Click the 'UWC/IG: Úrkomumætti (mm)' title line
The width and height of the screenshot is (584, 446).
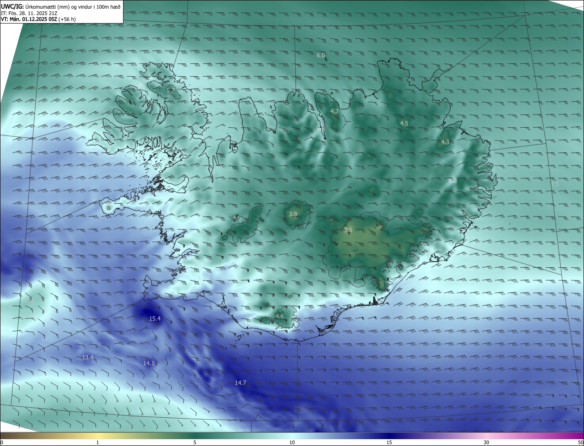coord(61,6)
